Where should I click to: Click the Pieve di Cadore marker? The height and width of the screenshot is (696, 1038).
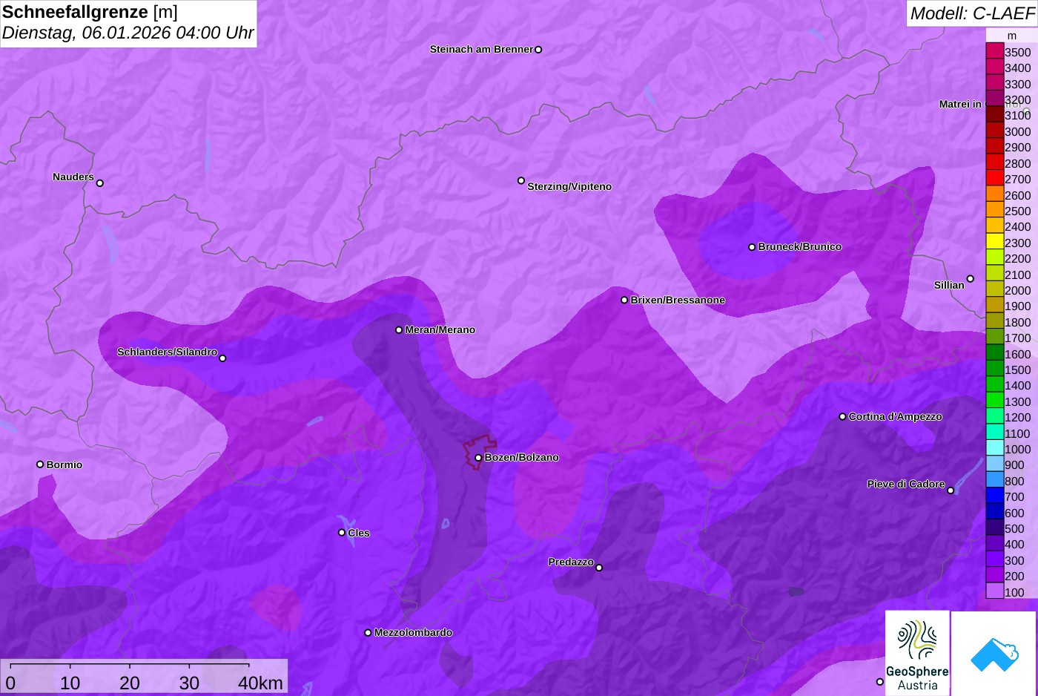(951, 490)
